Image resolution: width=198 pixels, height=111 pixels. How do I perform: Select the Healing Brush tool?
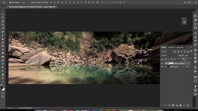3,32
